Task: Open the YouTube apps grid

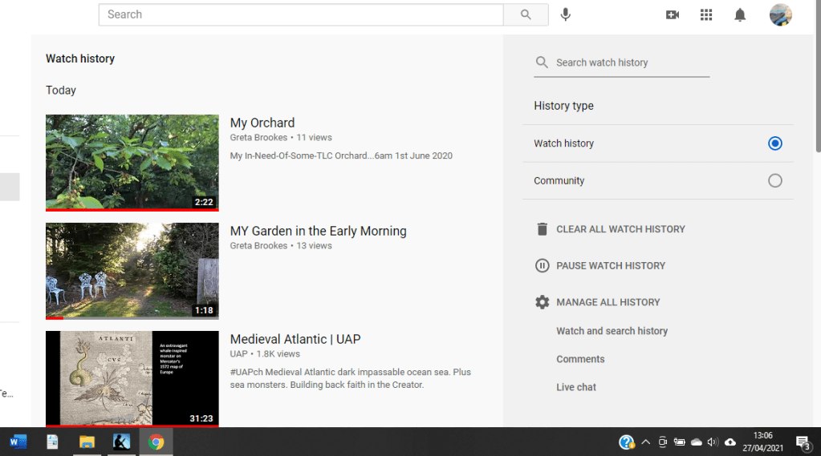Action: (706, 14)
